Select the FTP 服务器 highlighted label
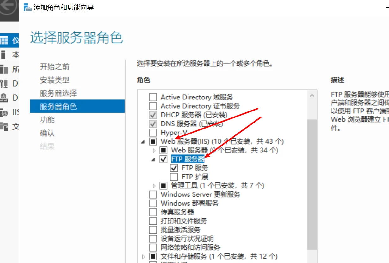Screen dimensions: 389x263 [188, 159]
